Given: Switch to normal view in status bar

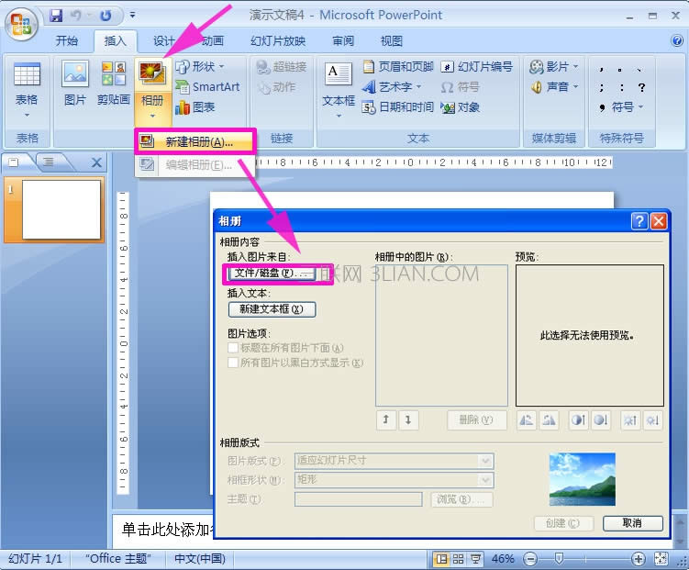Looking at the screenshot, I should coord(440,559).
